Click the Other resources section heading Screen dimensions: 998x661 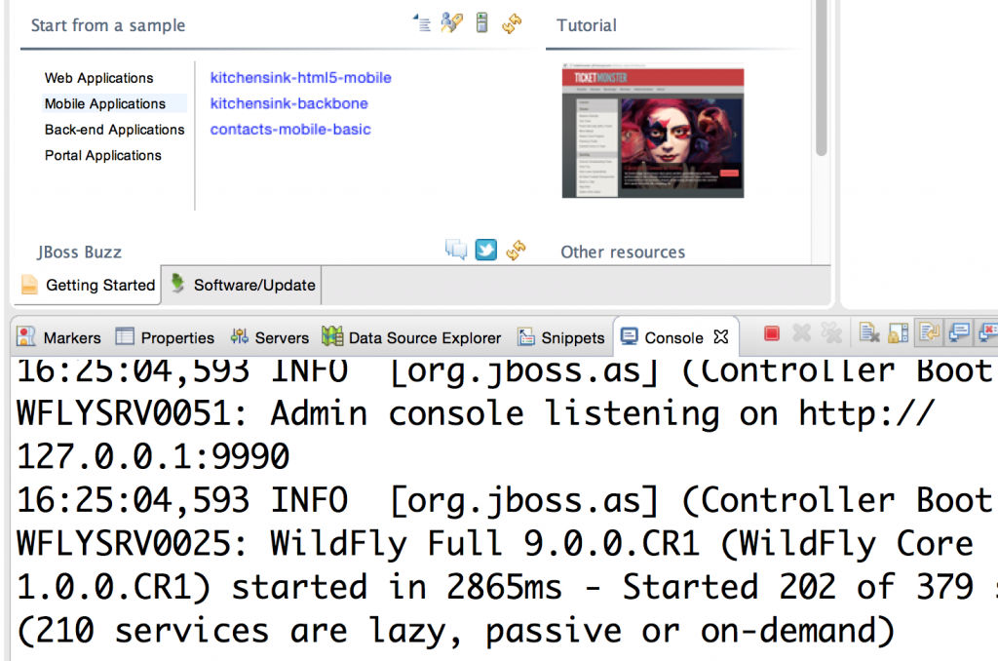[x=623, y=253]
